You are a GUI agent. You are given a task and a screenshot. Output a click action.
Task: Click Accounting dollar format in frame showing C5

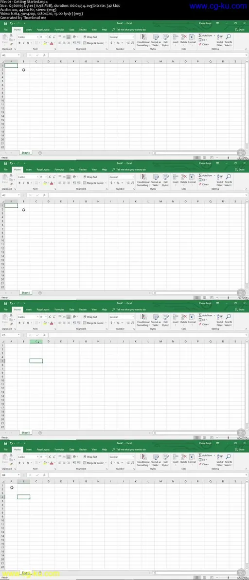(111, 323)
